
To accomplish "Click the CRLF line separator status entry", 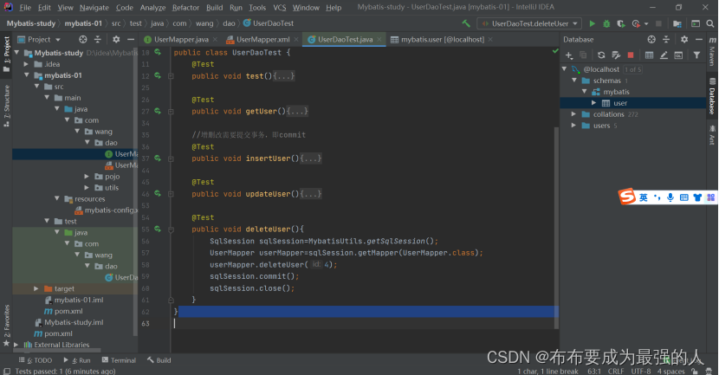I will point(616,371).
